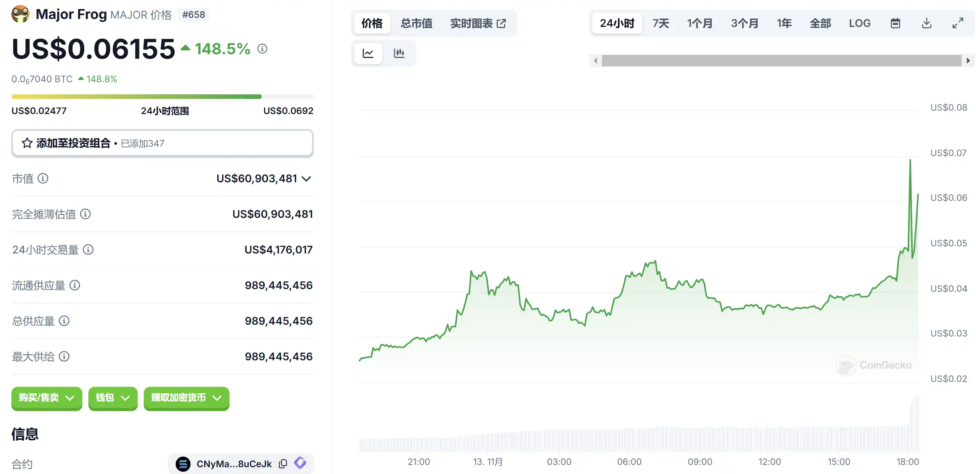
Task: Open the 购买/售卖 dropdown
Action: (x=47, y=398)
